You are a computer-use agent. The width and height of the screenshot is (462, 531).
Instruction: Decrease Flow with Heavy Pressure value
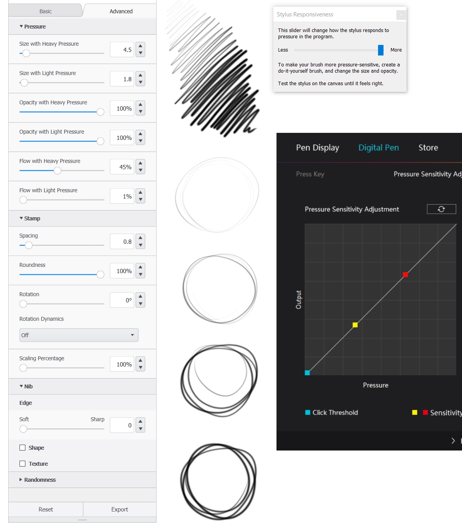pos(141,171)
